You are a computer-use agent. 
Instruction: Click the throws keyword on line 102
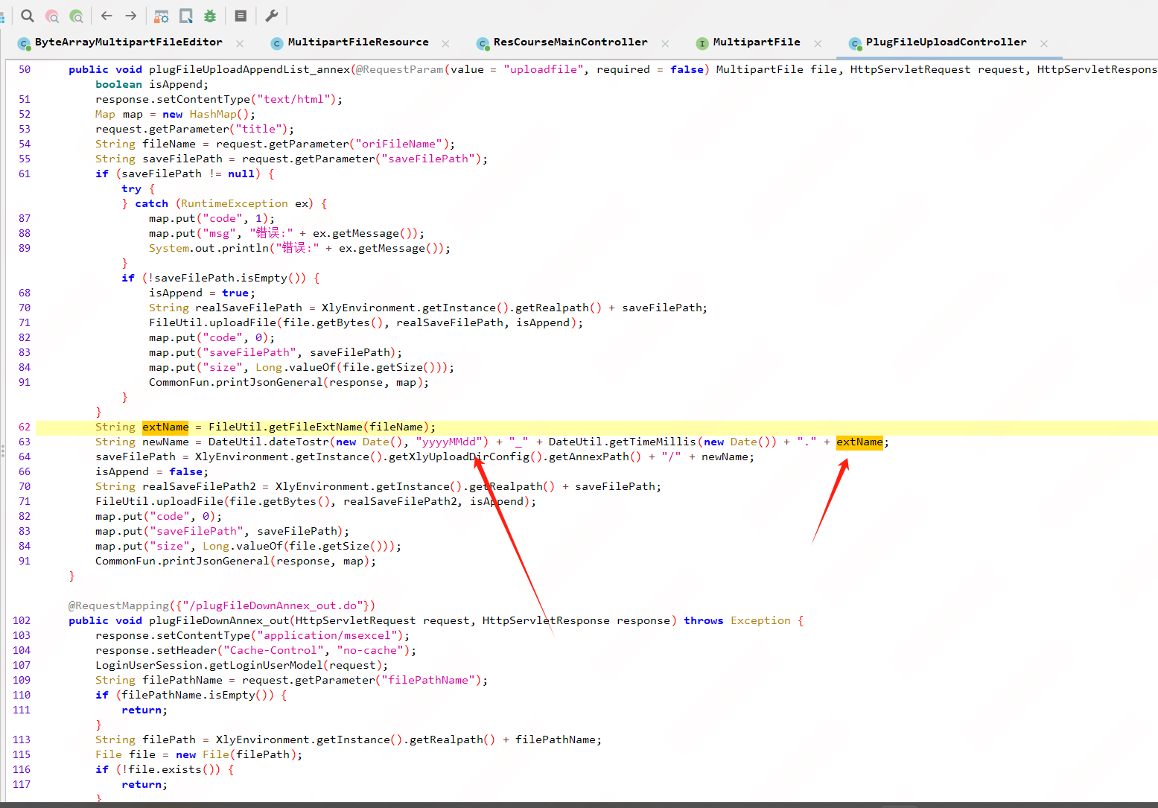click(704, 620)
